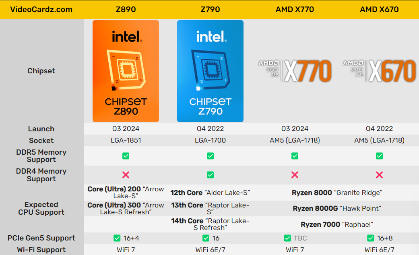Click the DDR4 red cross for Z890
Image resolution: width=419 pixels, height=255 pixels.
126,175
